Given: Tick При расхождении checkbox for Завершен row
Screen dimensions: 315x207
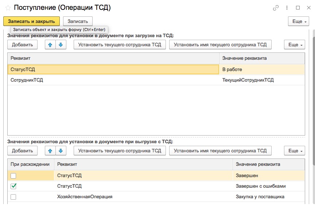Looking at the screenshot, I should (13, 176).
